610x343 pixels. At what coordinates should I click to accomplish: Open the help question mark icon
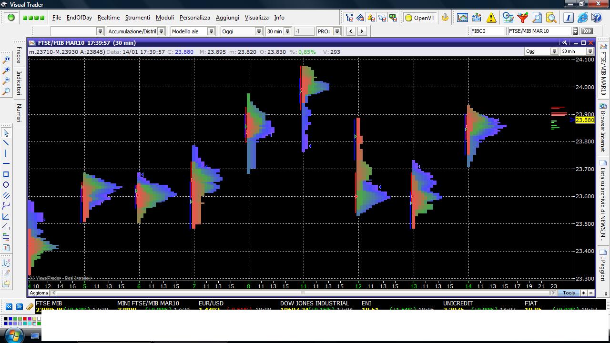click(x=596, y=18)
